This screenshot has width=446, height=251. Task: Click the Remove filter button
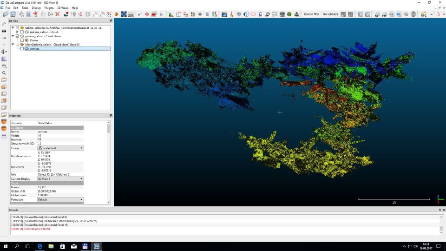[x=311, y=14]
